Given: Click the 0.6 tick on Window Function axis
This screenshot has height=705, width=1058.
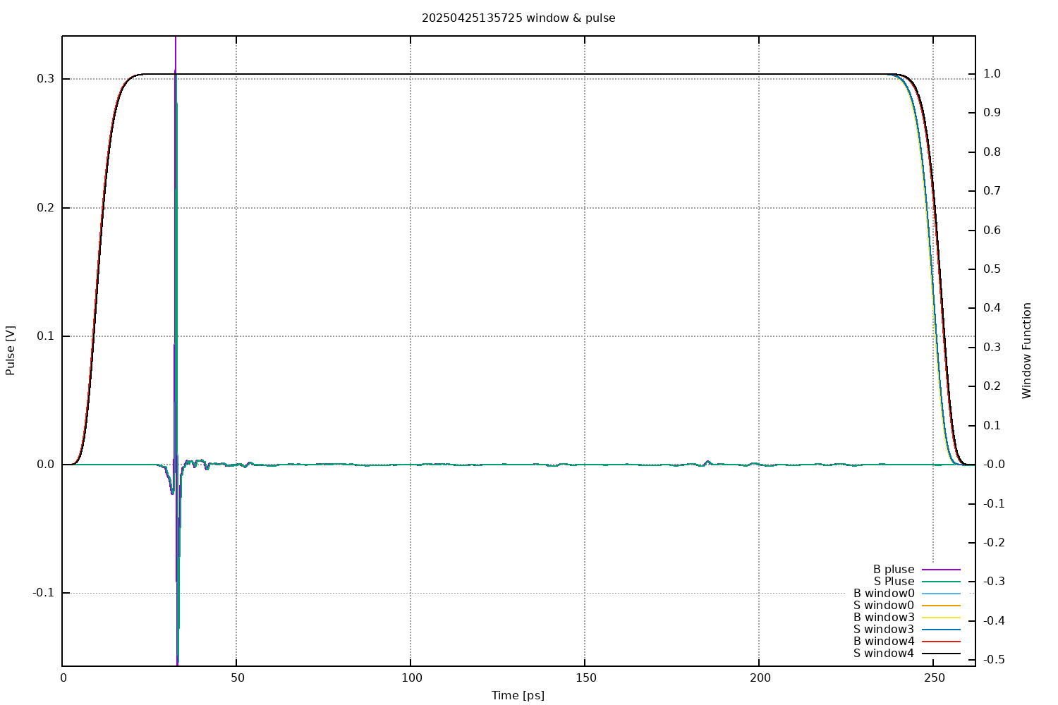Looking at the screenshot, I should pyautogui.click(x=992, y=231).
